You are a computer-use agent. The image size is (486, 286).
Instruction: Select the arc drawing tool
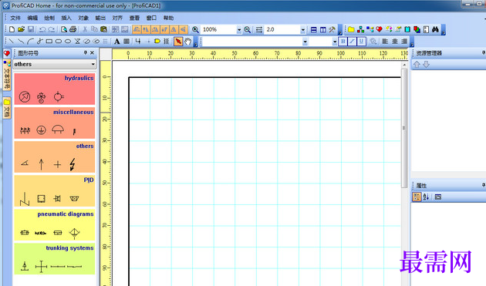pos(30,41)
